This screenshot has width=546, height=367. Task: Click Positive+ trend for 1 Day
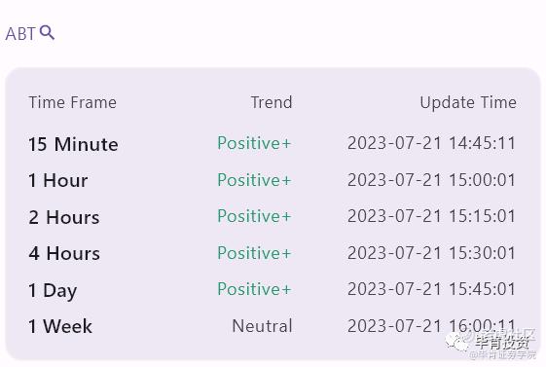pos(254,289)
